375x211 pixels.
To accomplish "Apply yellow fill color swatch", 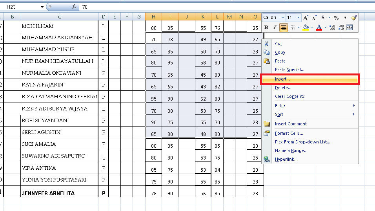I will tap(306, 28).
